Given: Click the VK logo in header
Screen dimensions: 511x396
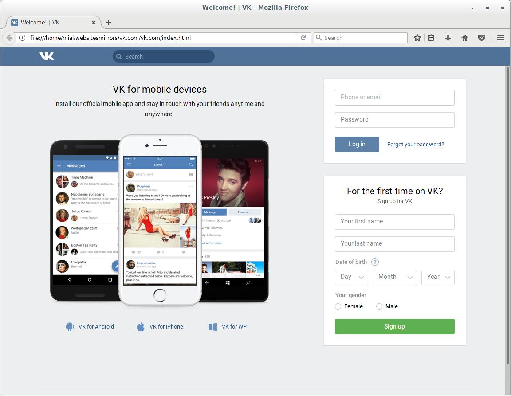Looking at the screenshot, I should 47,56.
